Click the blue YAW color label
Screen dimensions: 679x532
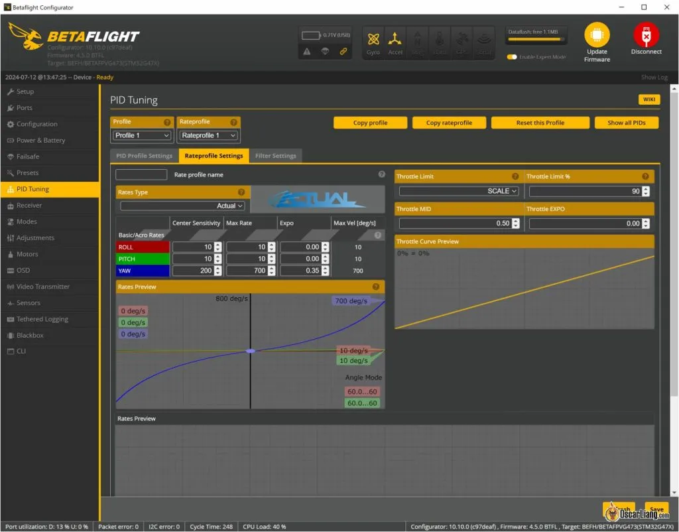pyautogui.click(x=143, y=271)
